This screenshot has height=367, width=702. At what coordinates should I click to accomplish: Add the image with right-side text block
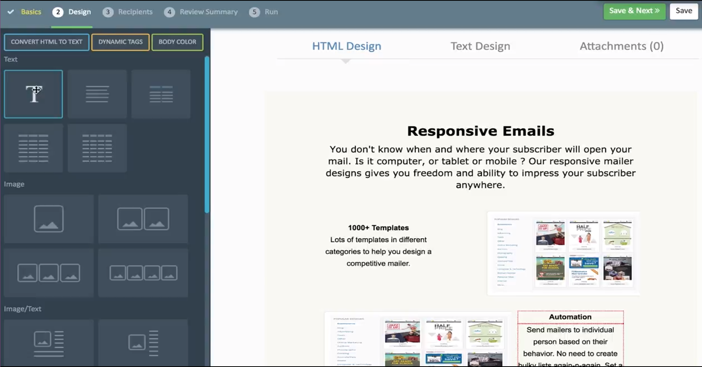click(143, 343)
